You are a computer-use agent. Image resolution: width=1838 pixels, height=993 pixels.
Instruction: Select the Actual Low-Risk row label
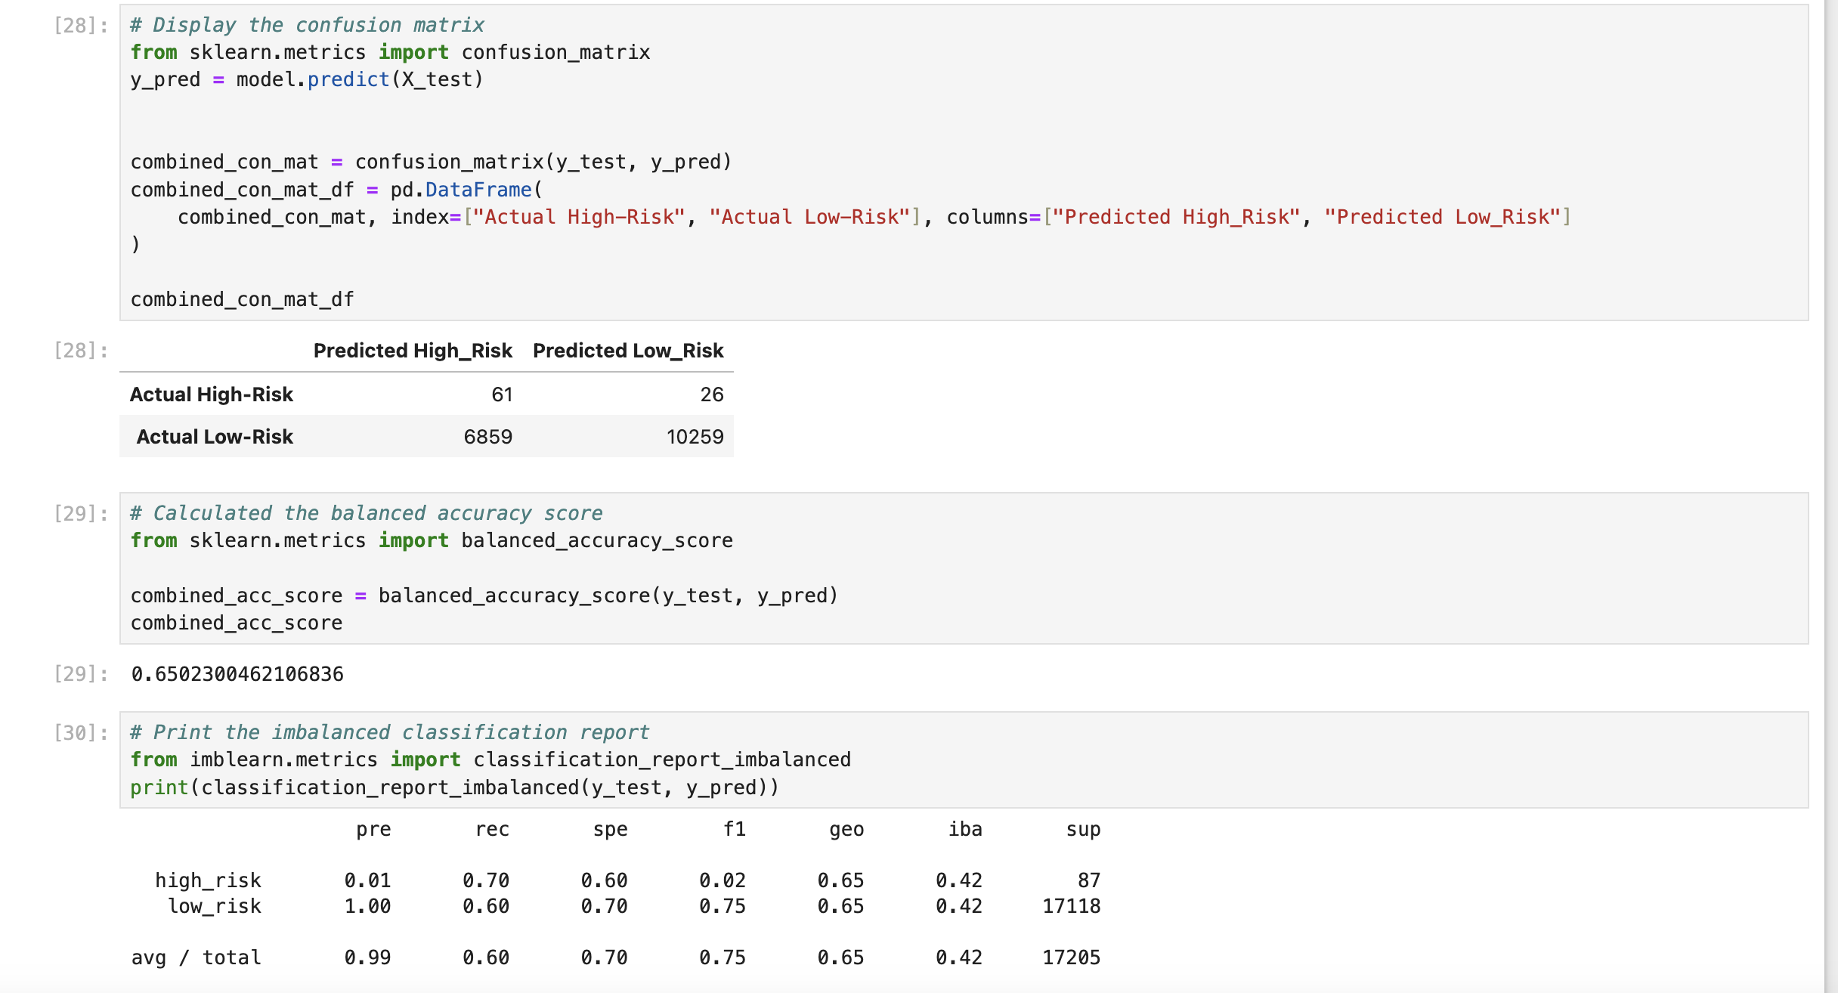(215, 437)
